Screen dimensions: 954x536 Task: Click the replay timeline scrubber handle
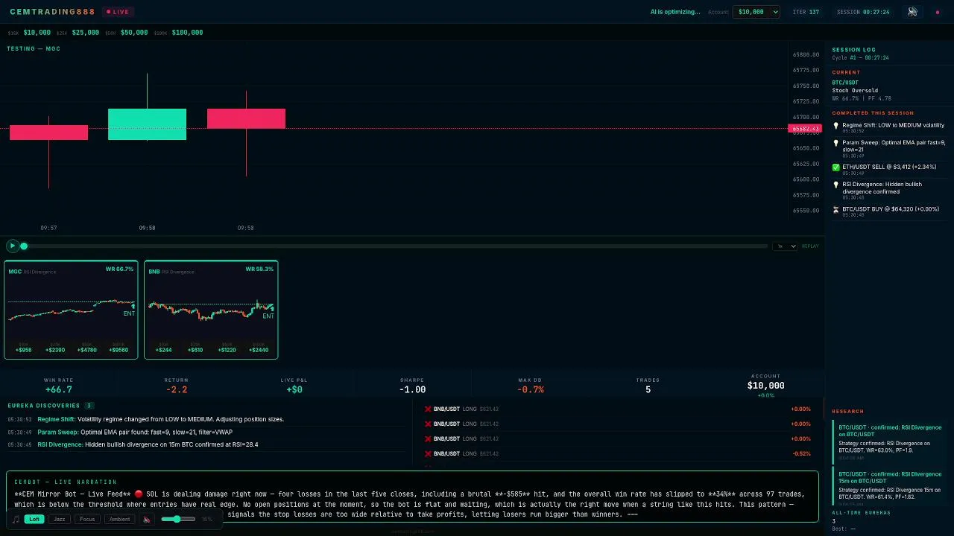coord(24,246)
